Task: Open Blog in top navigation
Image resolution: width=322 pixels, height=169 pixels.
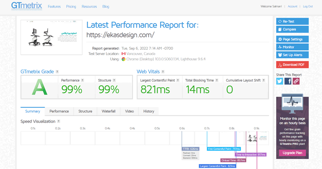Action: click(106, 6)
